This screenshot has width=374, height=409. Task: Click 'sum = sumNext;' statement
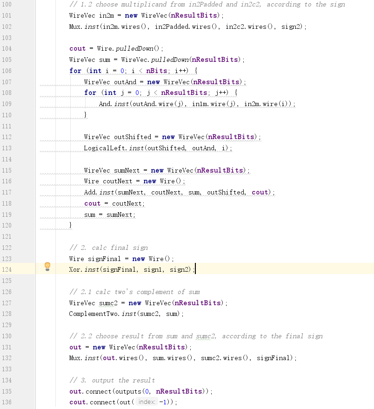110,215
